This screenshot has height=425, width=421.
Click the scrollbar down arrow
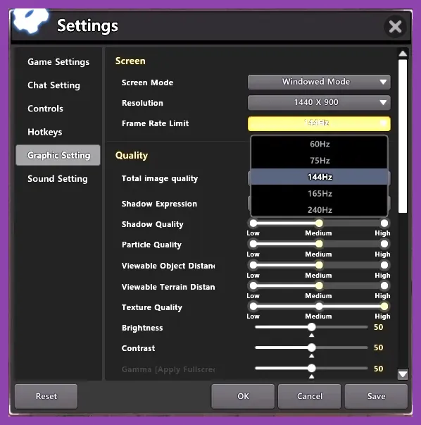pyautogui.click(x=403, y=374)
